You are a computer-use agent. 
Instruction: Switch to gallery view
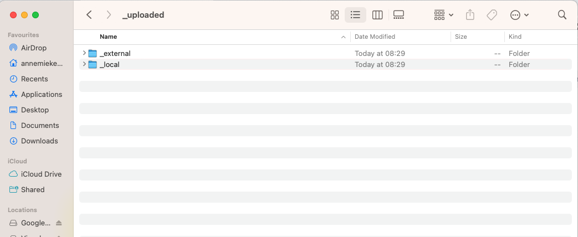point(398,15)
